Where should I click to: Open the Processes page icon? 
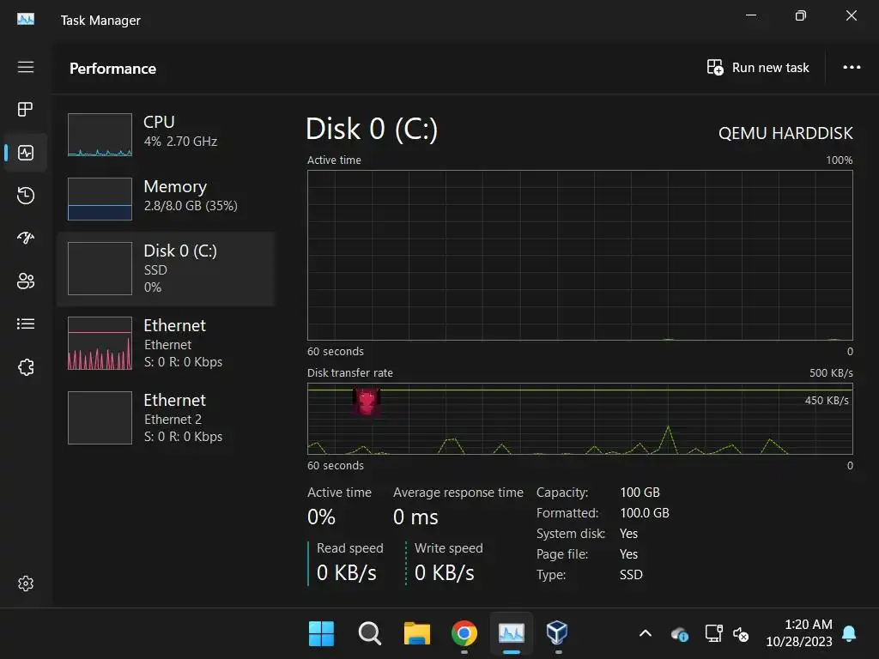pos(26,109)
